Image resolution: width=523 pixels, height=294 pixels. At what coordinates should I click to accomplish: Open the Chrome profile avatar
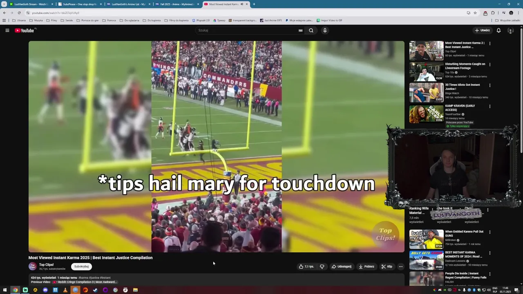pyautogui.click(x=511, y=13)
